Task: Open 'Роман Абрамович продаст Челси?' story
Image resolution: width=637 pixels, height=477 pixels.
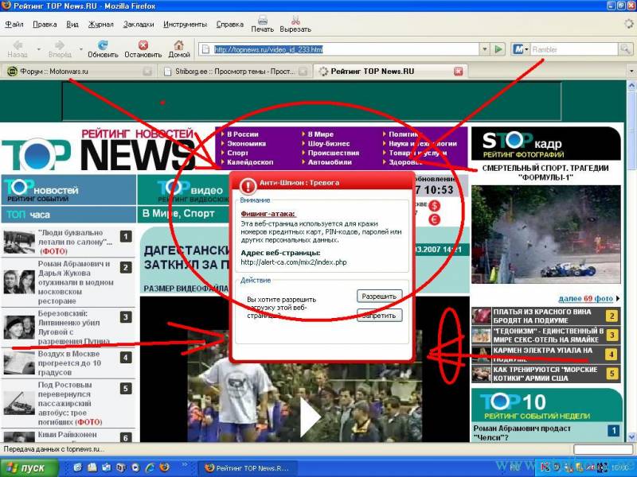Action: tap(522, 432)
